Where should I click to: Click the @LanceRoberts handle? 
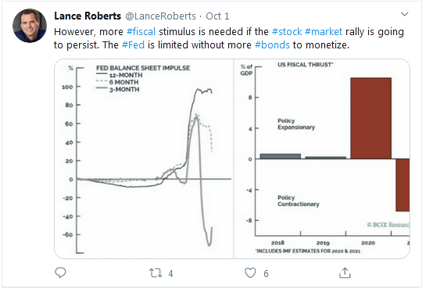161,16
